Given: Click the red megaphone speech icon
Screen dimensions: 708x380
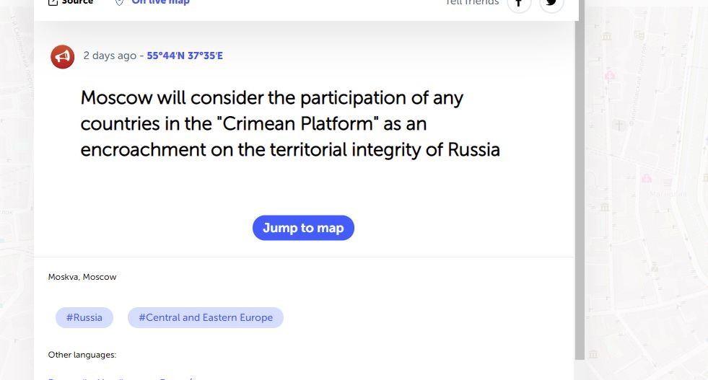Looking at the screenshot, I should [x=63, y=56].
